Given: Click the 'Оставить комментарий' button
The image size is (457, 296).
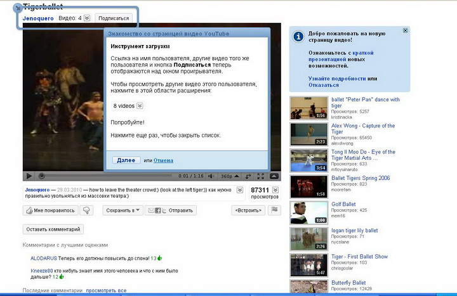Looking at the screenshot, I should pyautogui.click(x=53, y=229).
